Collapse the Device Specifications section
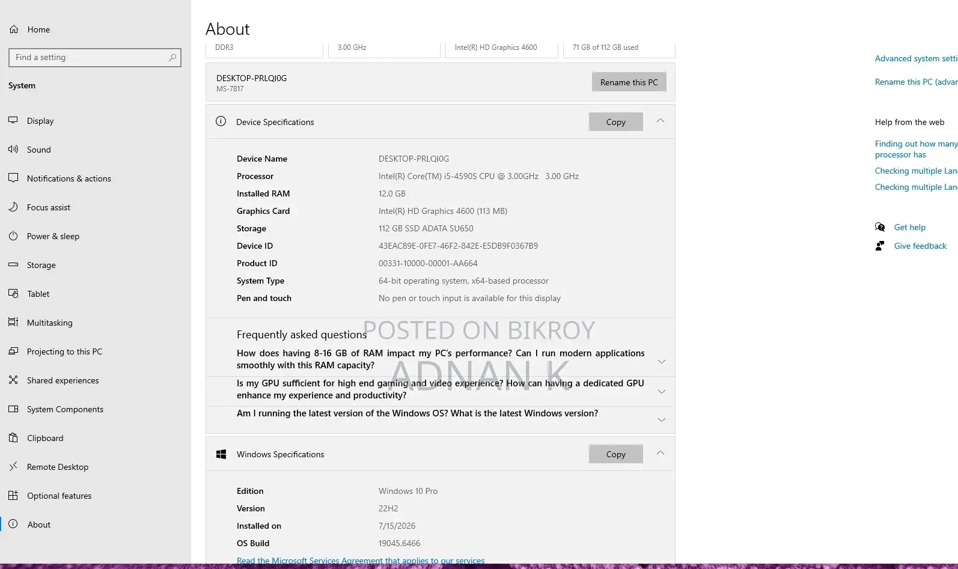This screenshot has height=569, width=958. pos(661,121)
